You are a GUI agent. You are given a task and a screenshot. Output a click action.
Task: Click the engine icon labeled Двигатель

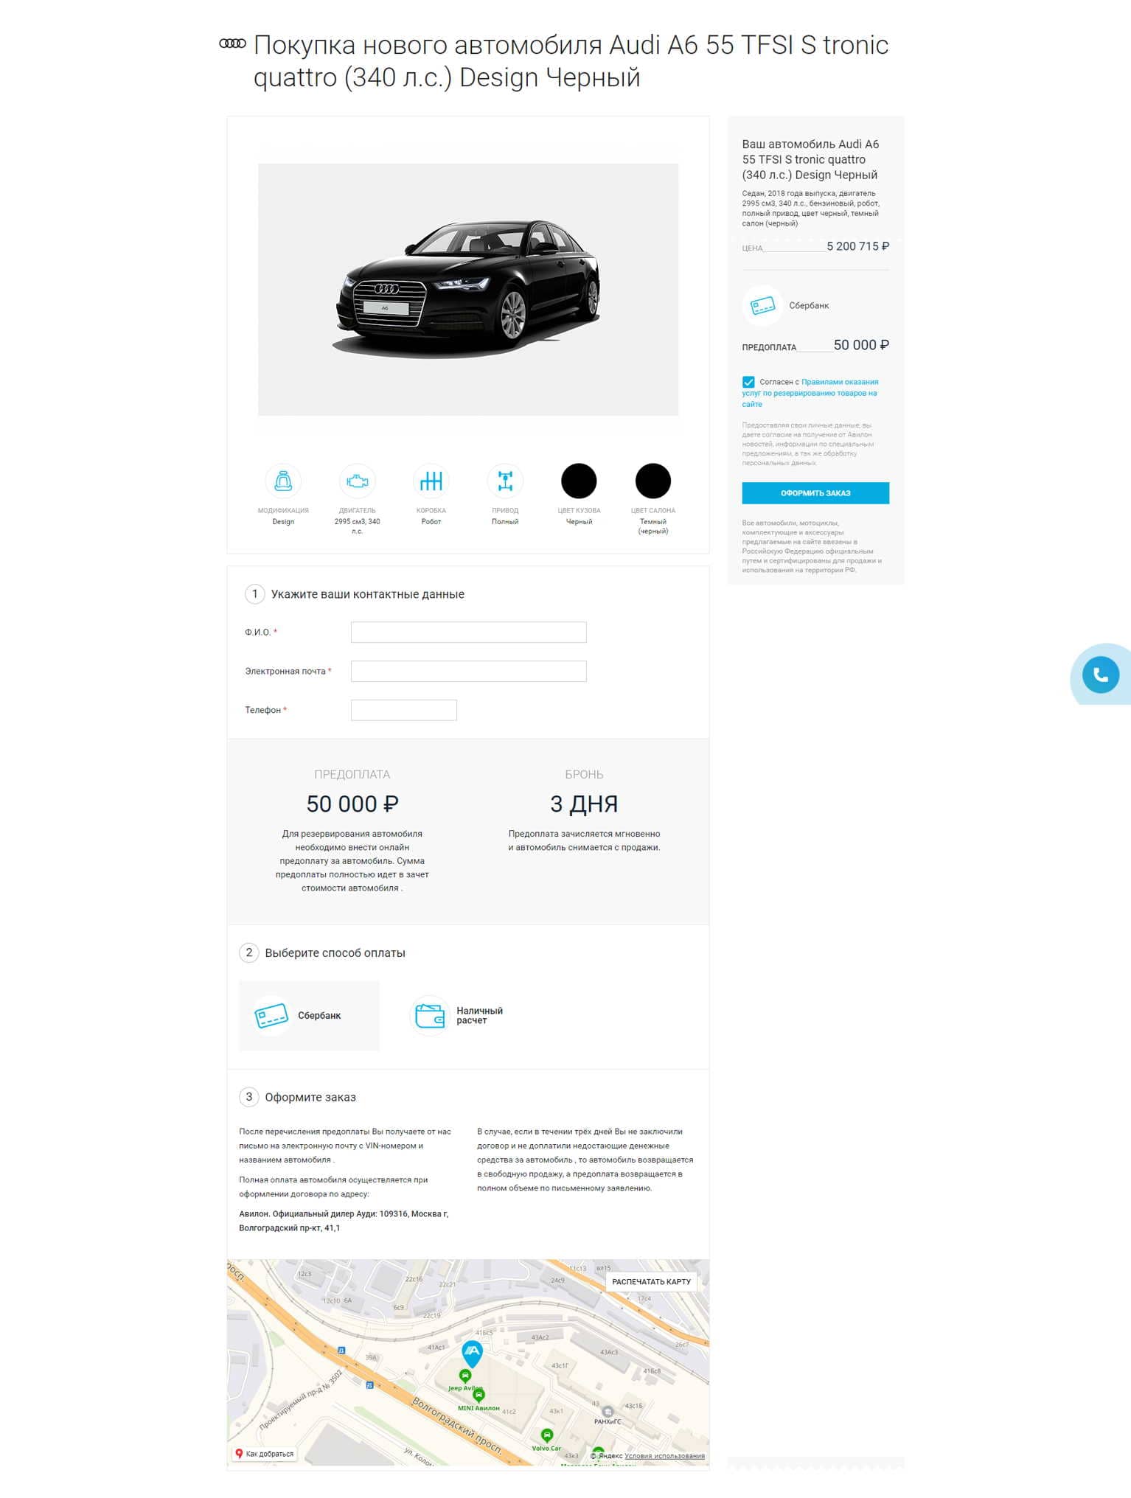(357, 481)
